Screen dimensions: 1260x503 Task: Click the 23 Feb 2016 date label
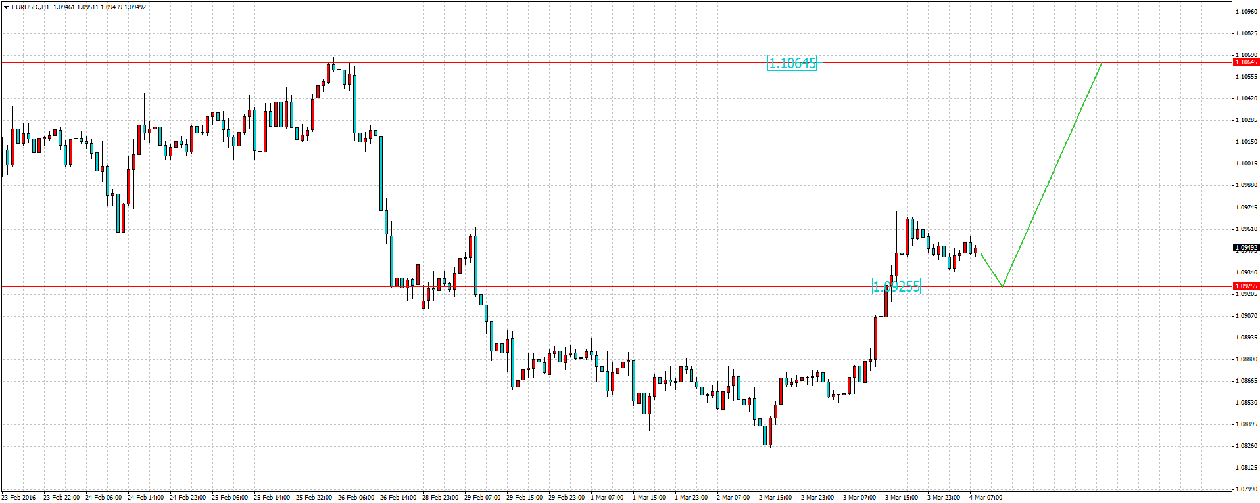click(20, 498)
